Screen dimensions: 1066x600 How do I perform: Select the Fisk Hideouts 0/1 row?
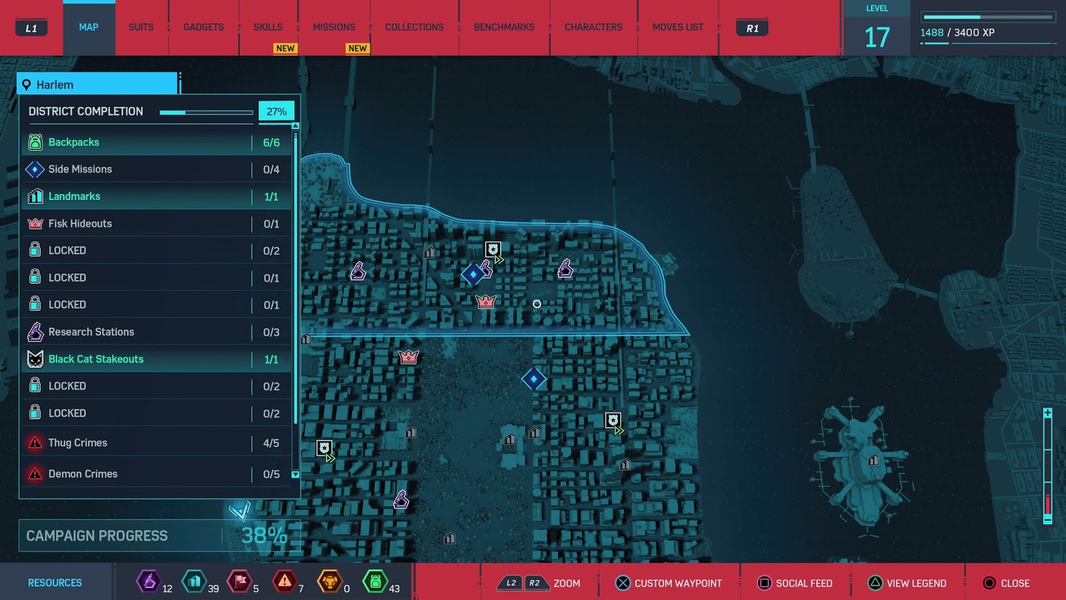(157, 224)
